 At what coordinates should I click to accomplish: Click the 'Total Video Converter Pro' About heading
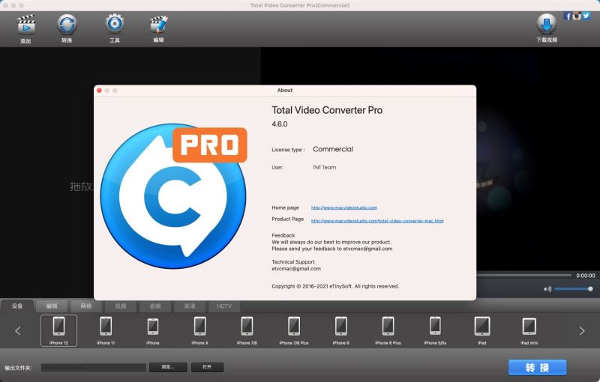327,110
